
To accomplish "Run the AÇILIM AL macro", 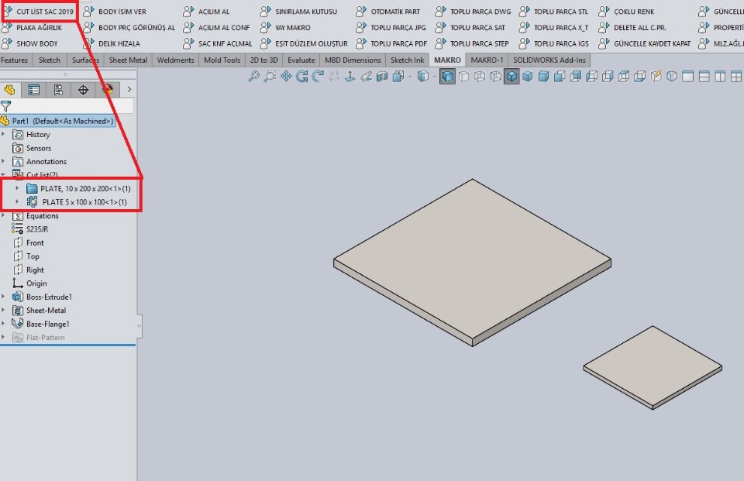I will coord(206,12).
